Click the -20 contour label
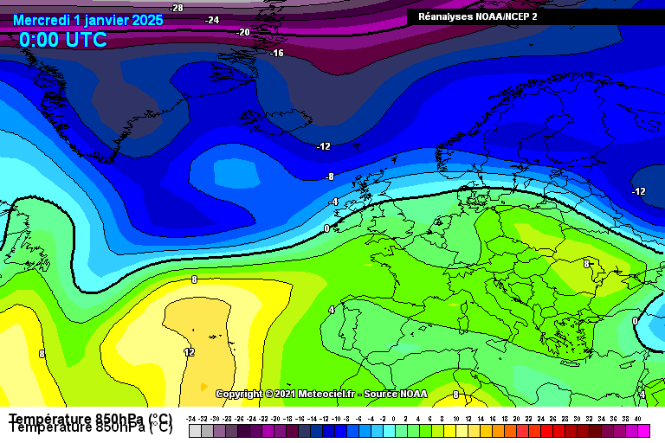The width and height of the screenshot is (665, 443). pos(243,32)
